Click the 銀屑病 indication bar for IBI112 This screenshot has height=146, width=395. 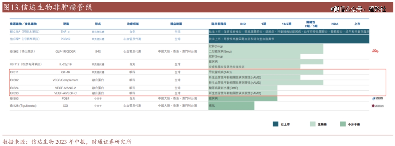(266, 62)
